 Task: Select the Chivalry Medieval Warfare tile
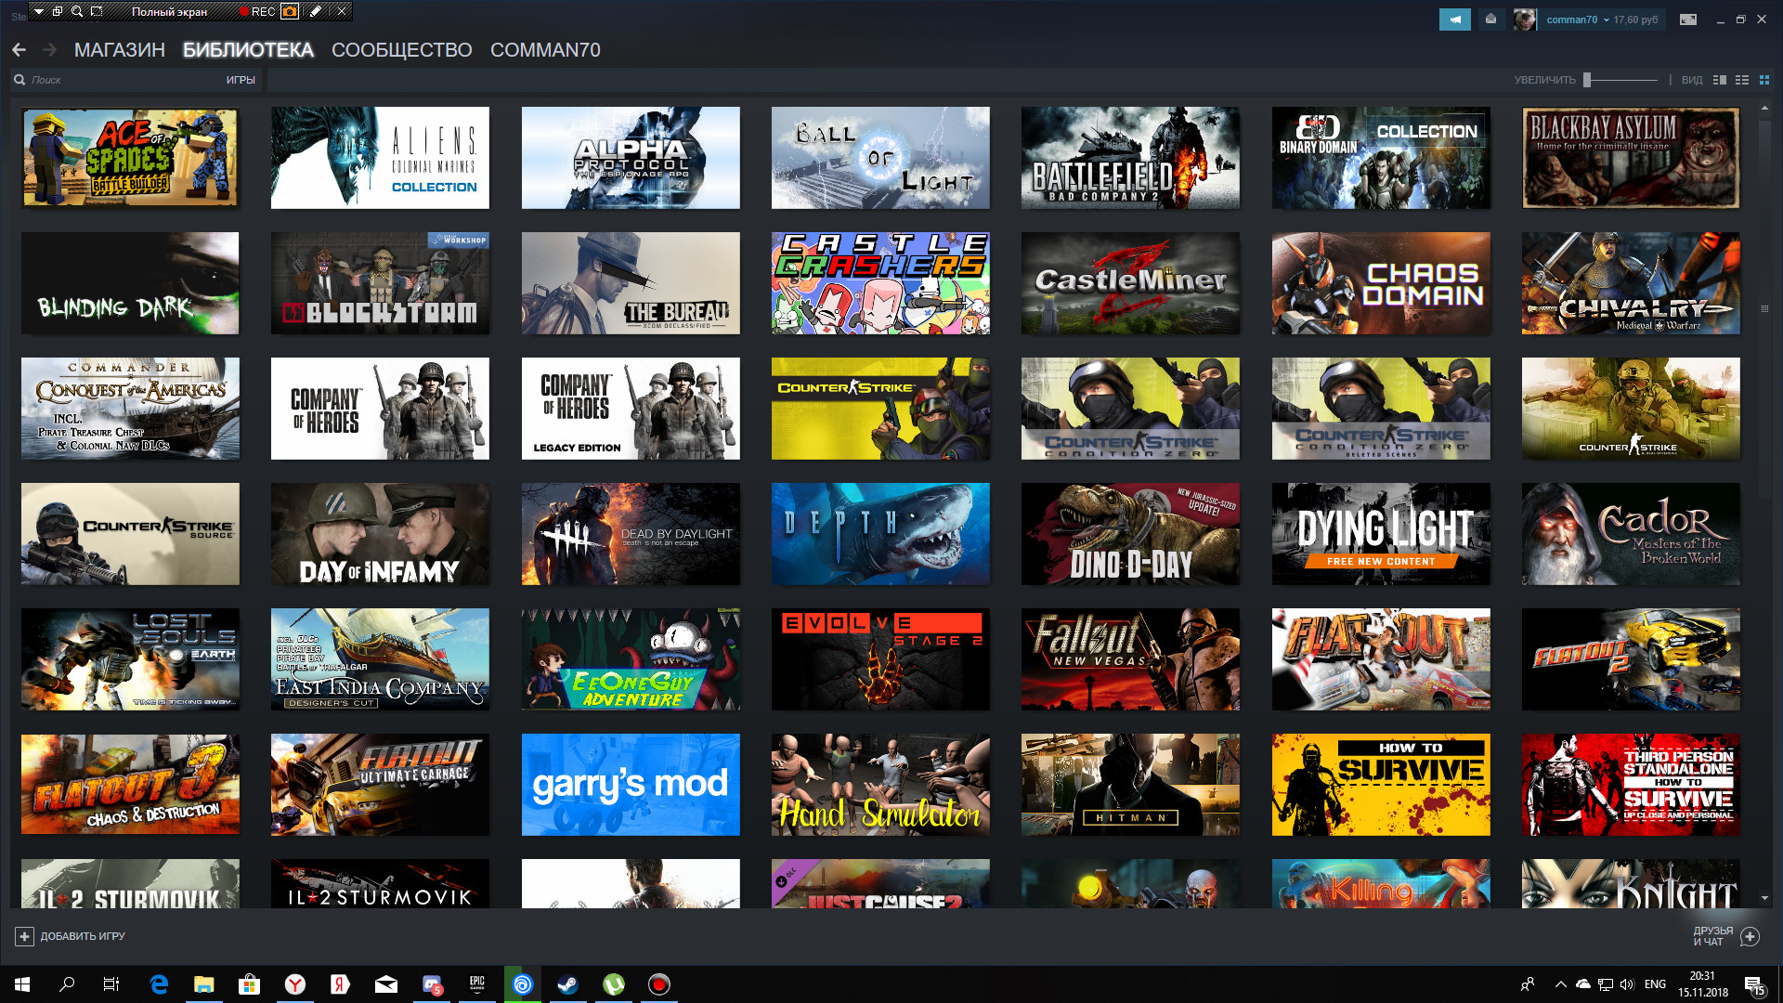pos(1631,283)
